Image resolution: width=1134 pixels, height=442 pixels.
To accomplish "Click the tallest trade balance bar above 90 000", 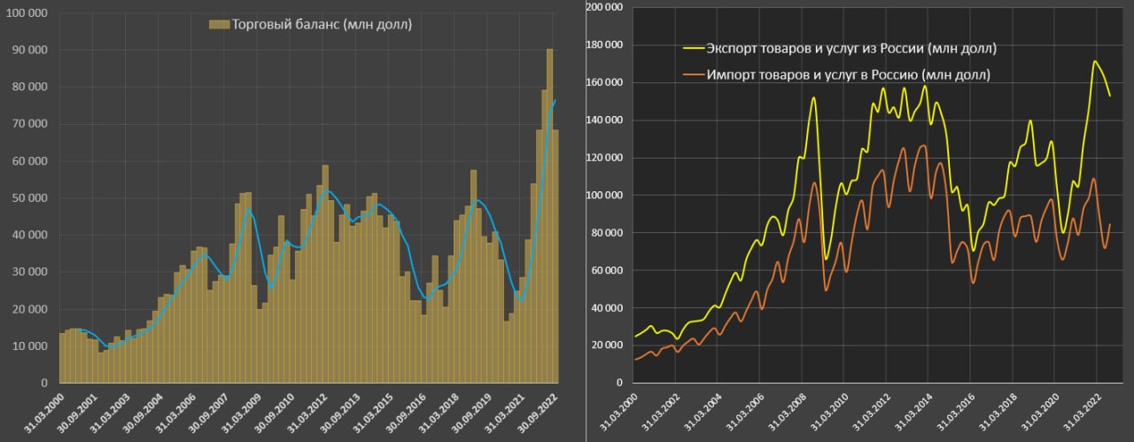I will click(550, 215).
